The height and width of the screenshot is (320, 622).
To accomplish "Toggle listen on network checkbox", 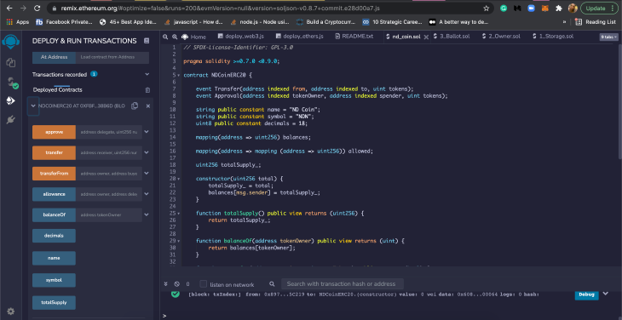I will (203, 284).
